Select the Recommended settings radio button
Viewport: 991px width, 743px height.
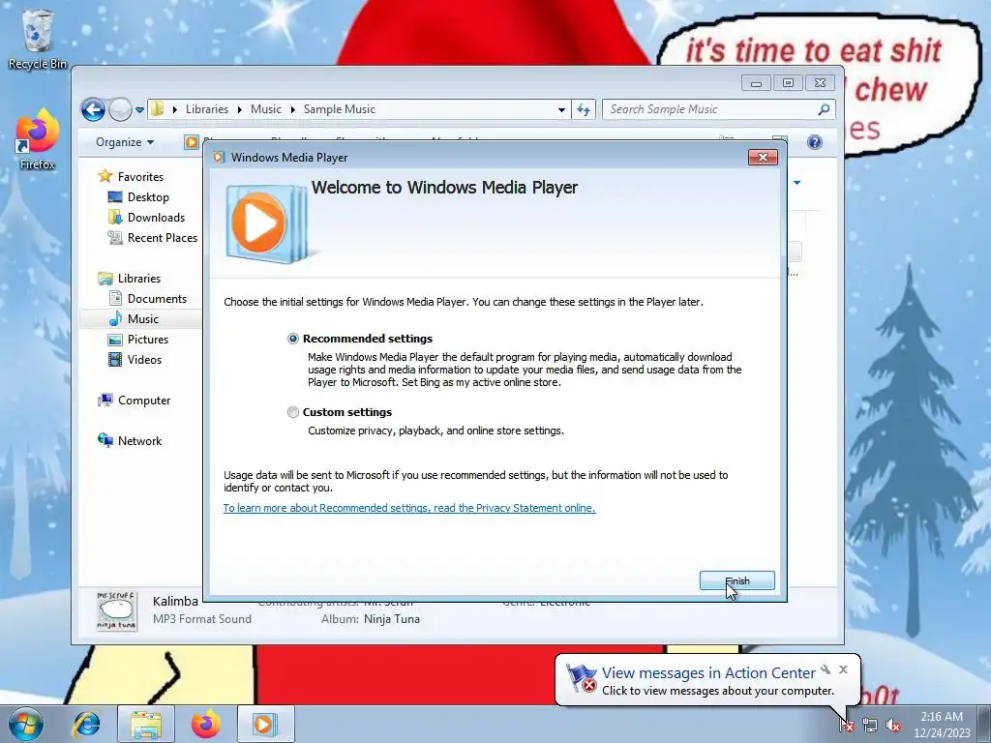(292, 339)
